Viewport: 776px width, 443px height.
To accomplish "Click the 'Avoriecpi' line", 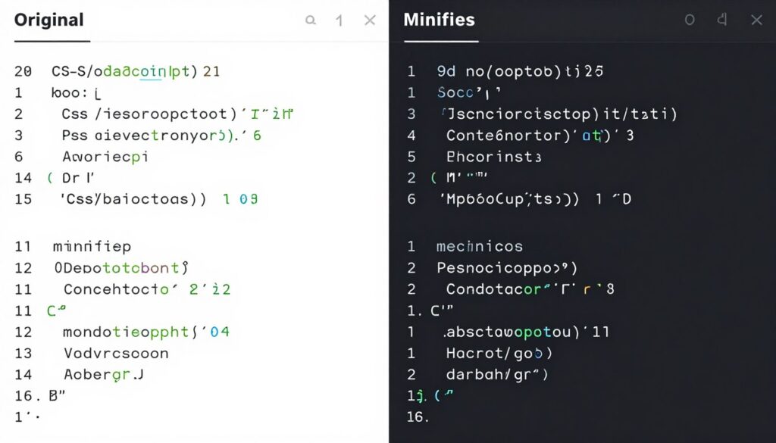I will tap(105, 157).
